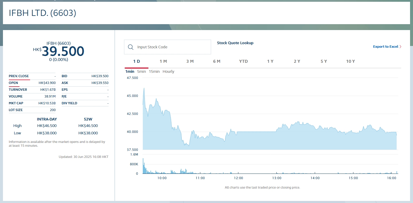
Task: Click the 52W column header
Action: click(x=88, y=119)
